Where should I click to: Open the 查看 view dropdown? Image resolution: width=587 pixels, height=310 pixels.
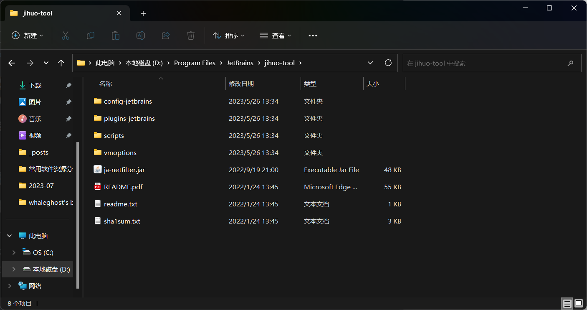pyautogui.click(x=276, y=36)
